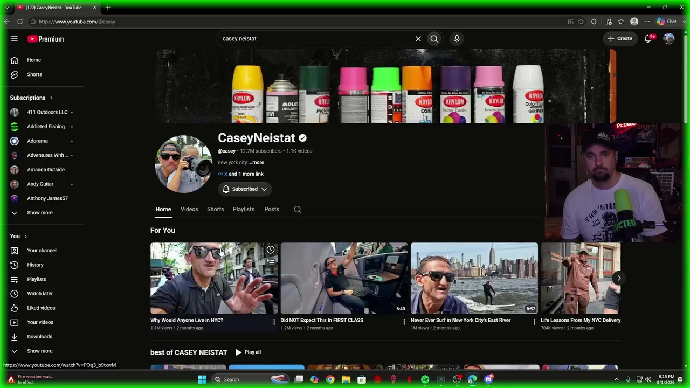Search within the CaseyNeistat channel
The image size is (690, 388).
click(x=298, y=210)
